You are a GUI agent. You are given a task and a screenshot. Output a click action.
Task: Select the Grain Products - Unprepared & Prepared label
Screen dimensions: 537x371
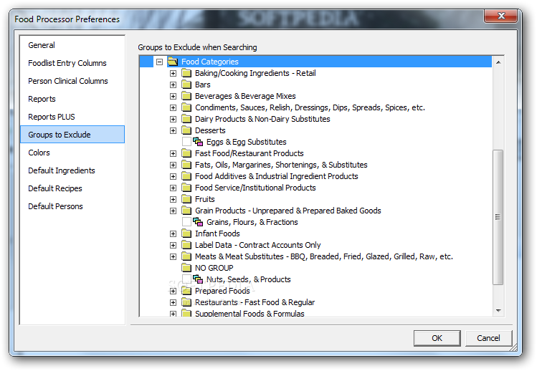pyautogui.click(x=288, y=211)
